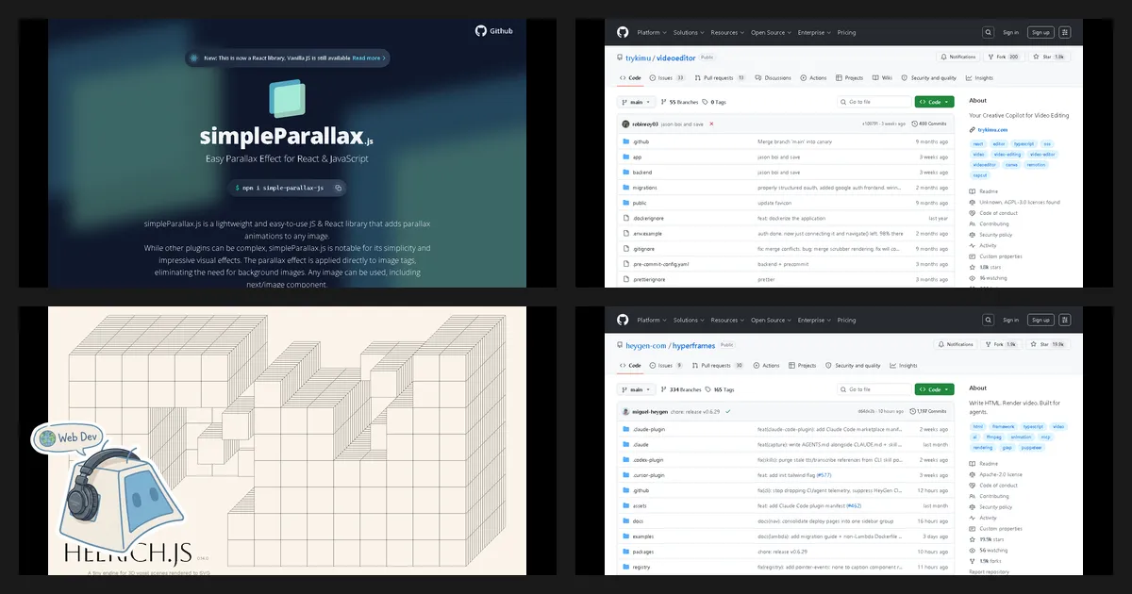
Task: Switch to the Projects tab in hyperframes repo
Action: point(803,366)
